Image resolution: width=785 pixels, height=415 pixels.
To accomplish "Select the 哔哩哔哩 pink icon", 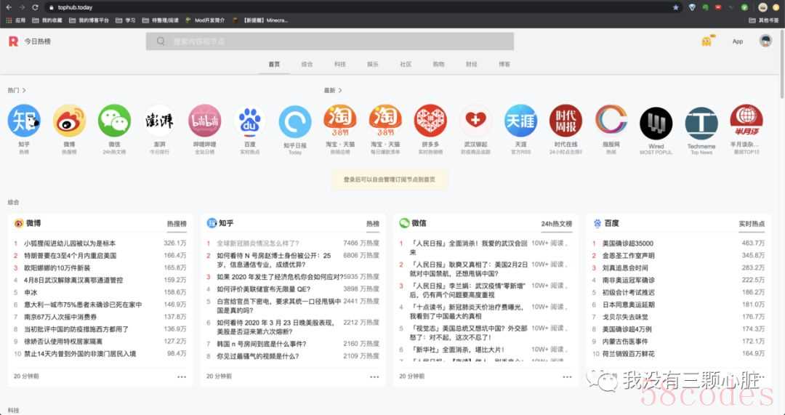I will pyautogui.click(x=205, y=121).
